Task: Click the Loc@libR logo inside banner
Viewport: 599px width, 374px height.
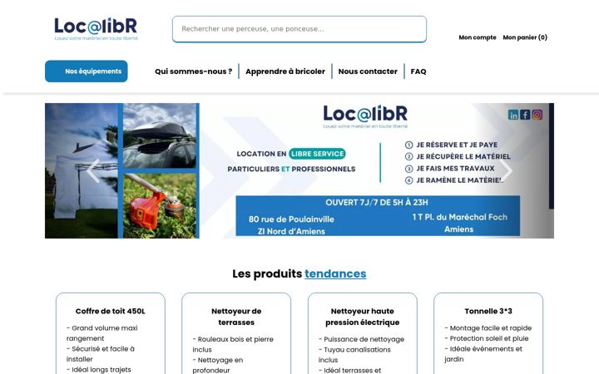Action: pyautogui.click(x=365, y=116)
